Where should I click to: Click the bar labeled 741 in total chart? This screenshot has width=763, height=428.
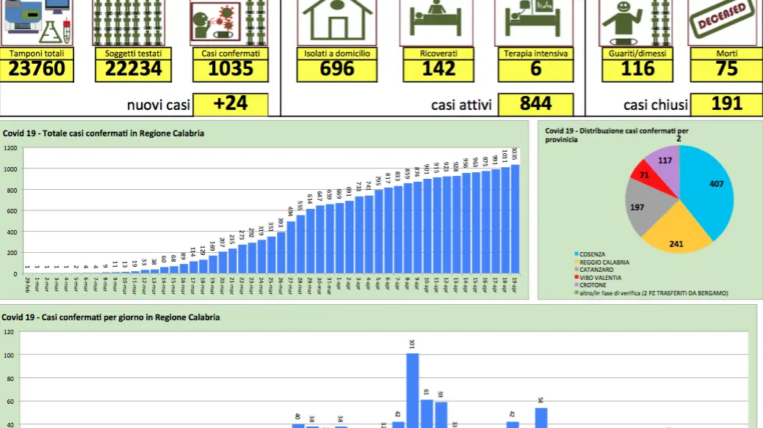(369, 235)
